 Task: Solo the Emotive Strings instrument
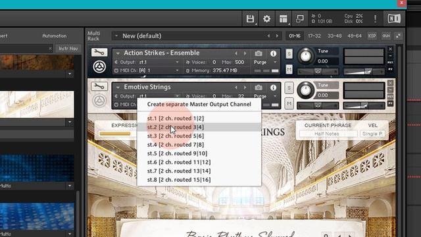(x=289, y=88)
